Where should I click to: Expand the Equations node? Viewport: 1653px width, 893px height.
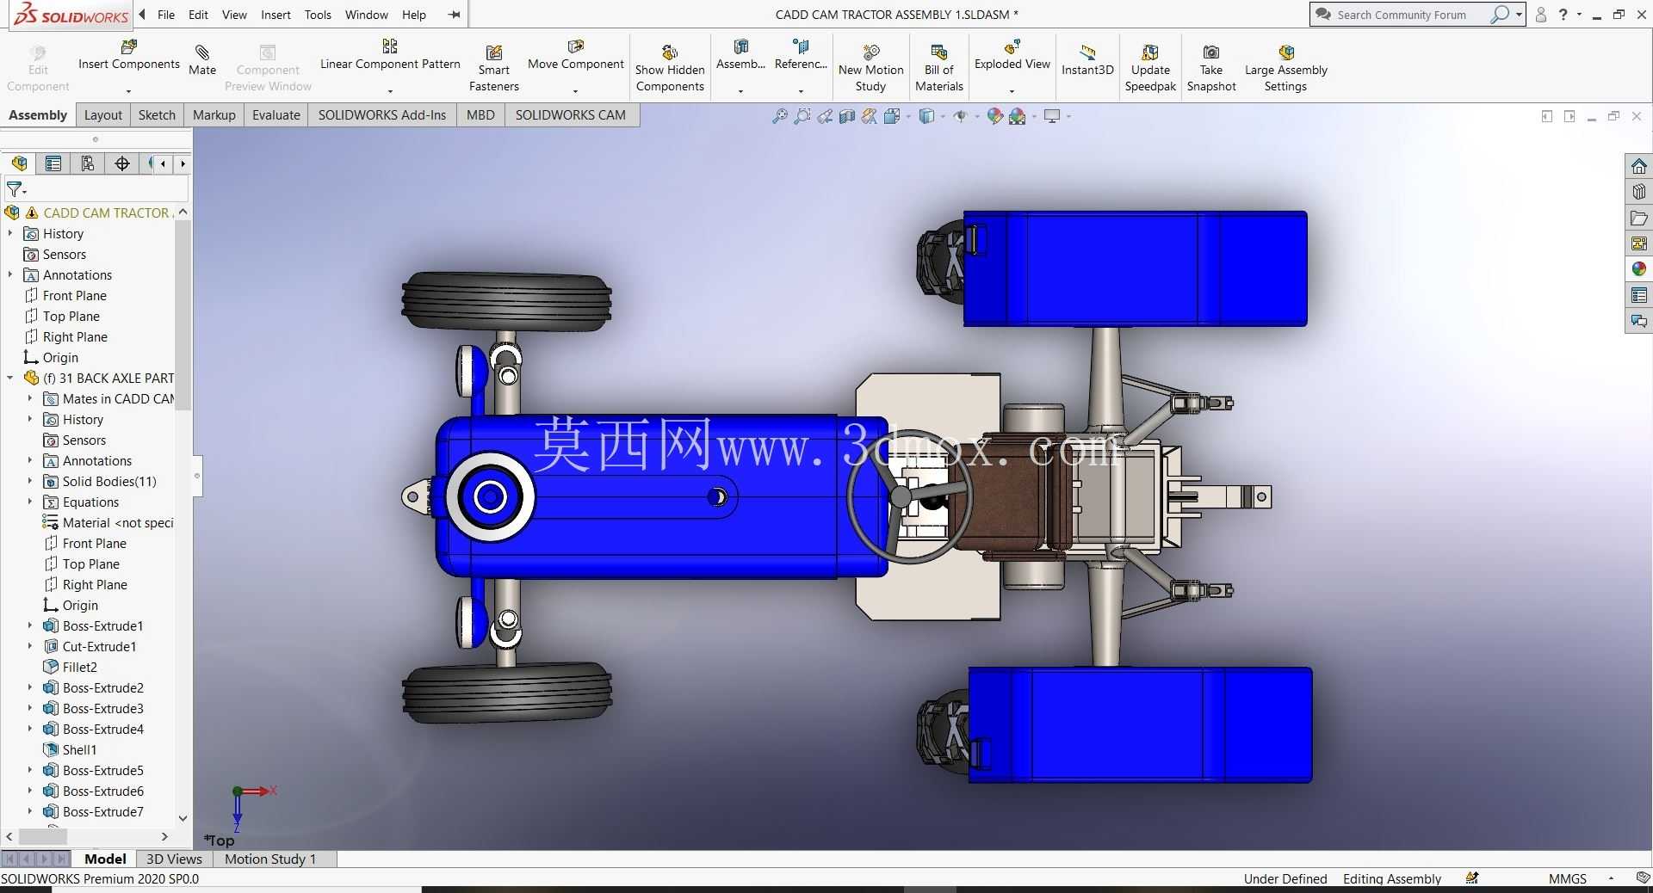(x=29, y=502)
